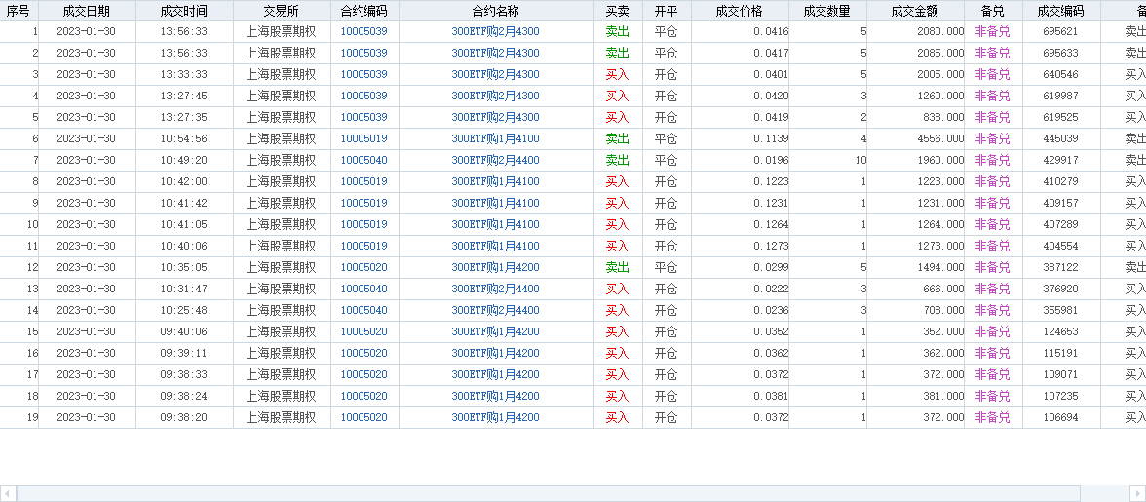The height and width of the screenshot is (502, 1146).
Task: Click trade code 695621
Action: pos(1060,31)
